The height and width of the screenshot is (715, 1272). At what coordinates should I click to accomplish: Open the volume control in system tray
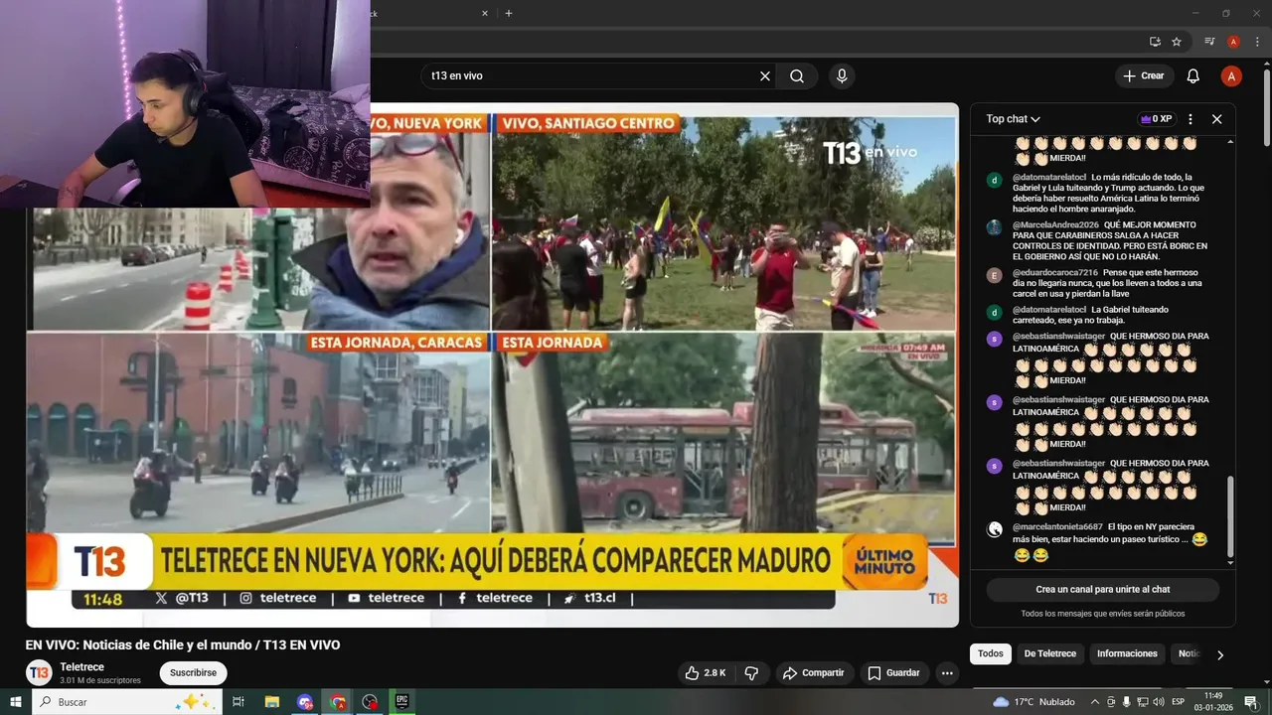[1160, 702]
